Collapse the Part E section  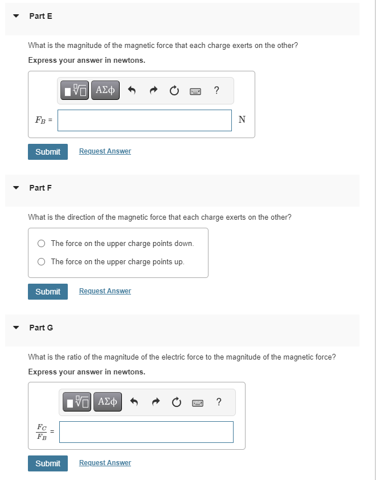pos(15,16)
